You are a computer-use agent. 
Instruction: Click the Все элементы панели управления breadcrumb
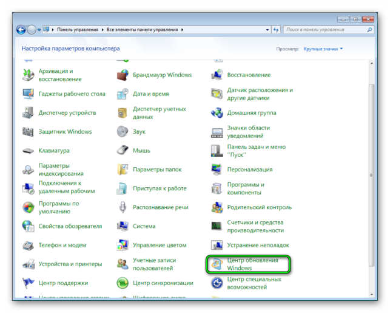[143, 30]
